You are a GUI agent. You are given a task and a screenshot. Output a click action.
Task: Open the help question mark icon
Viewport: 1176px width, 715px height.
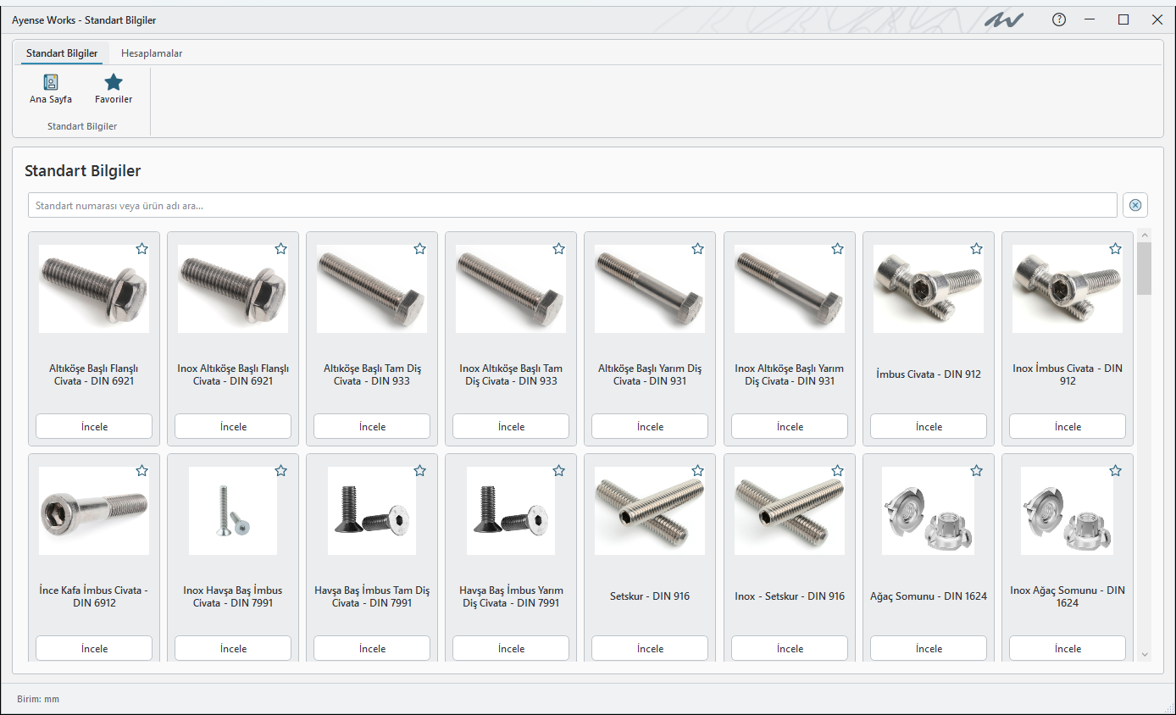1059,19
